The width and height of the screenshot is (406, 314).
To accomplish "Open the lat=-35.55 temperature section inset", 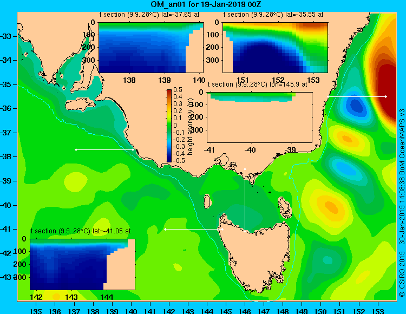I will pos(275,48).
